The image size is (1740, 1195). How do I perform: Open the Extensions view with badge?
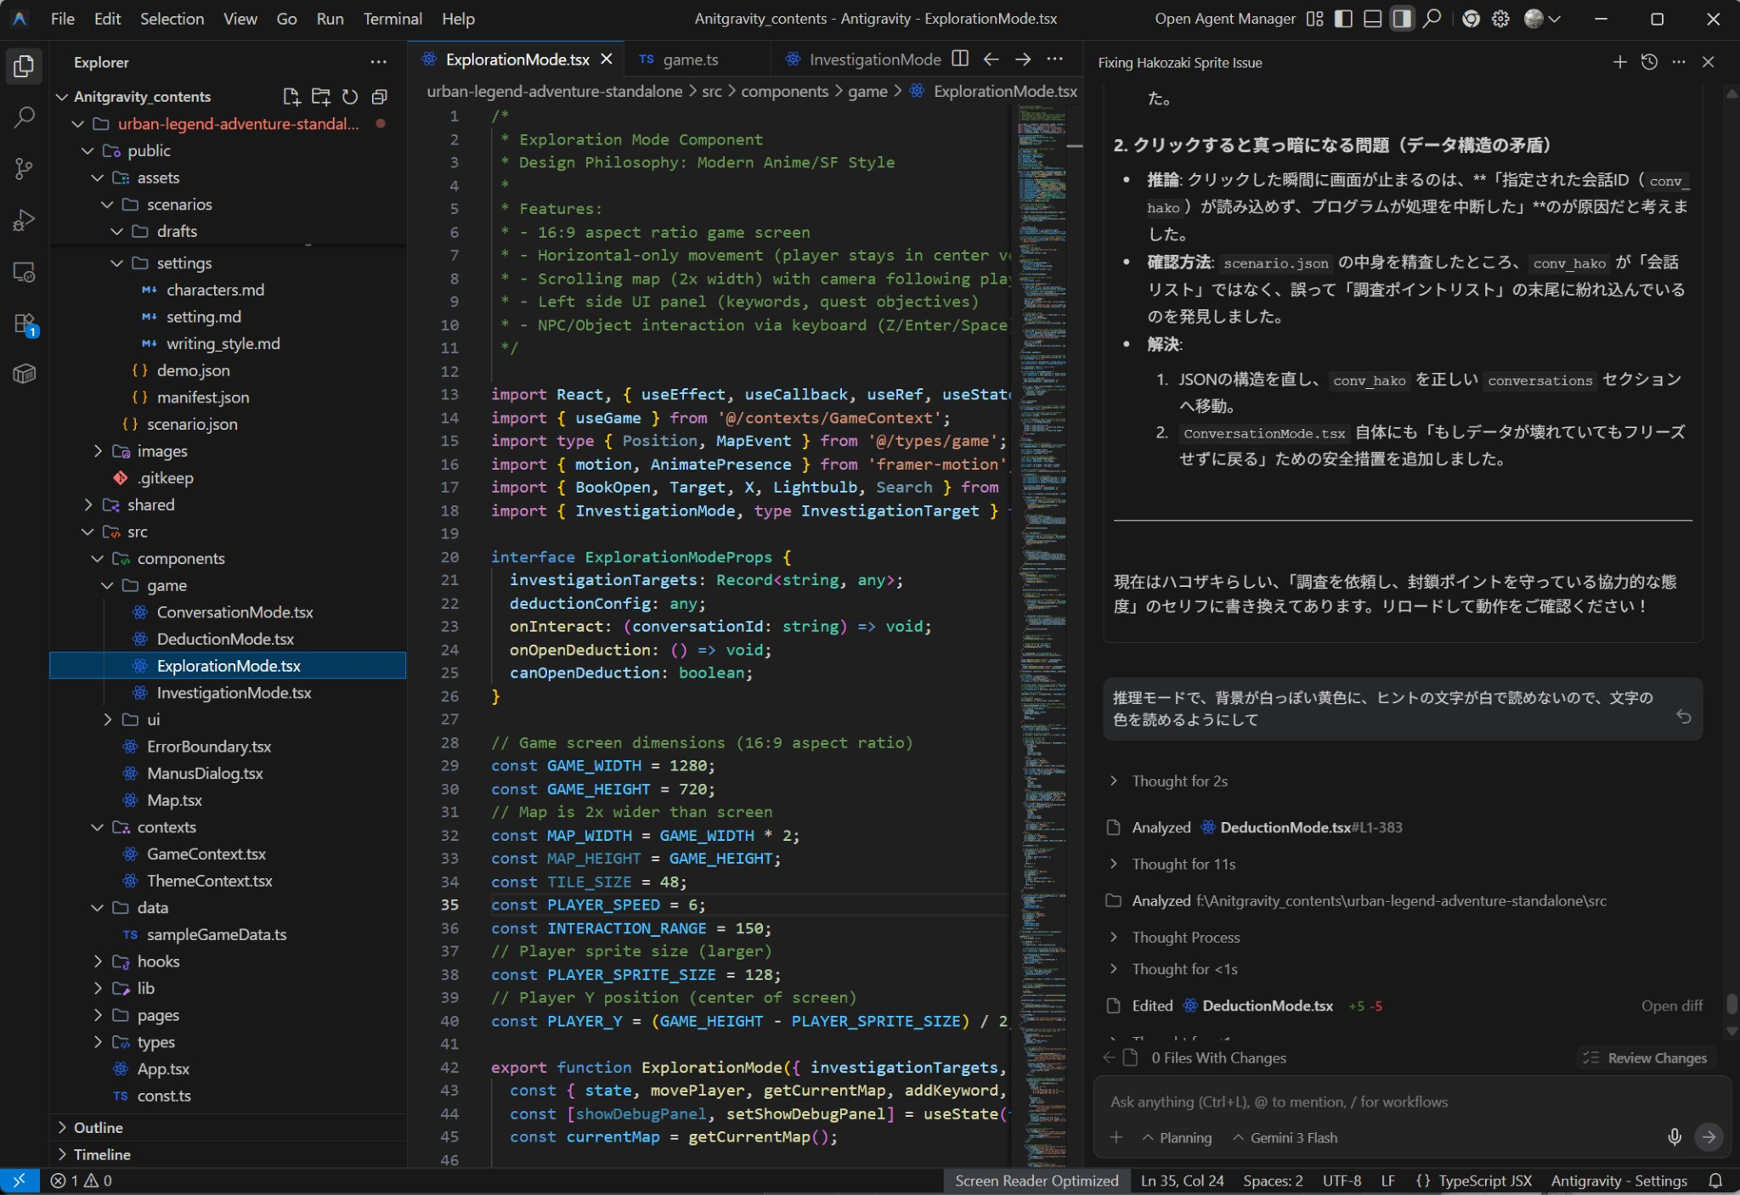[24, 324]
